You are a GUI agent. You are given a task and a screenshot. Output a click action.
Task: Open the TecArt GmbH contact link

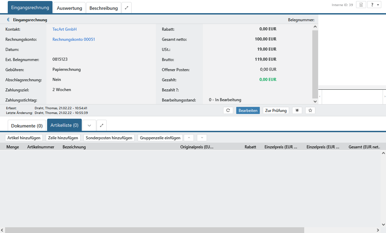point(65,29)
